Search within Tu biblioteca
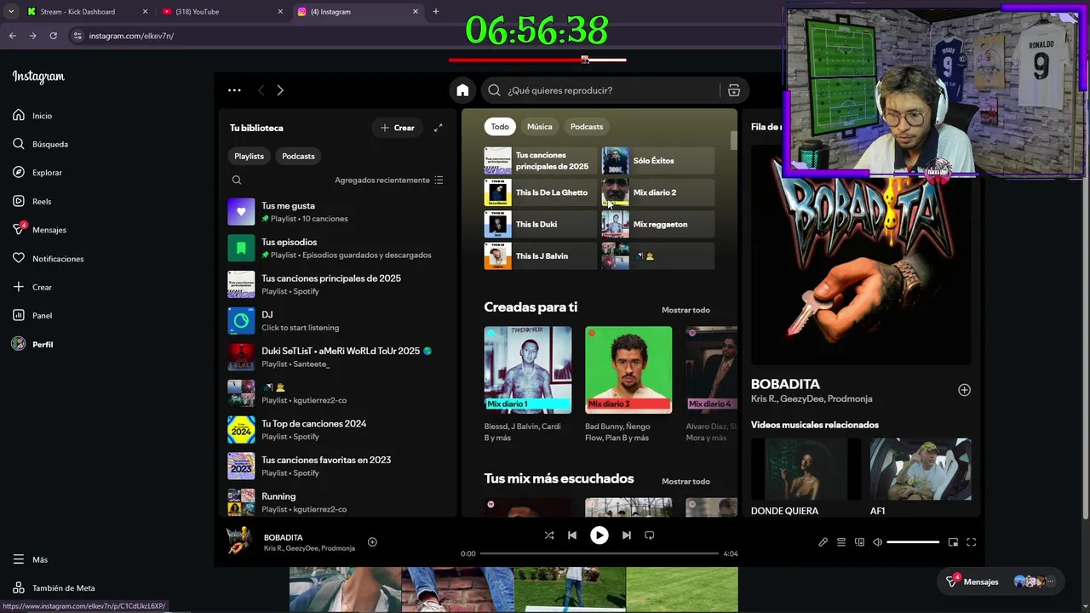1090x613 pixels. coord(237,180)
